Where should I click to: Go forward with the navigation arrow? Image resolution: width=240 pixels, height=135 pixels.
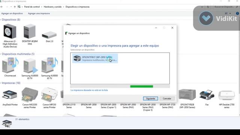point(7,7)
